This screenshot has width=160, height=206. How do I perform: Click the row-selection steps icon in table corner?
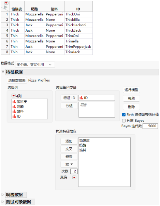(6, 8)
